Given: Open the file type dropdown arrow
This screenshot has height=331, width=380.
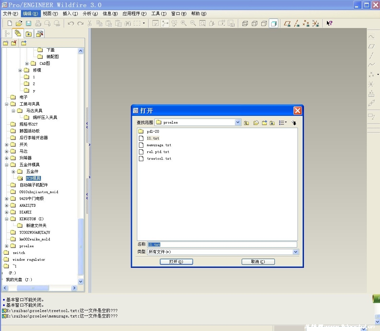Looking at the screenshot, I should (295, 252).
